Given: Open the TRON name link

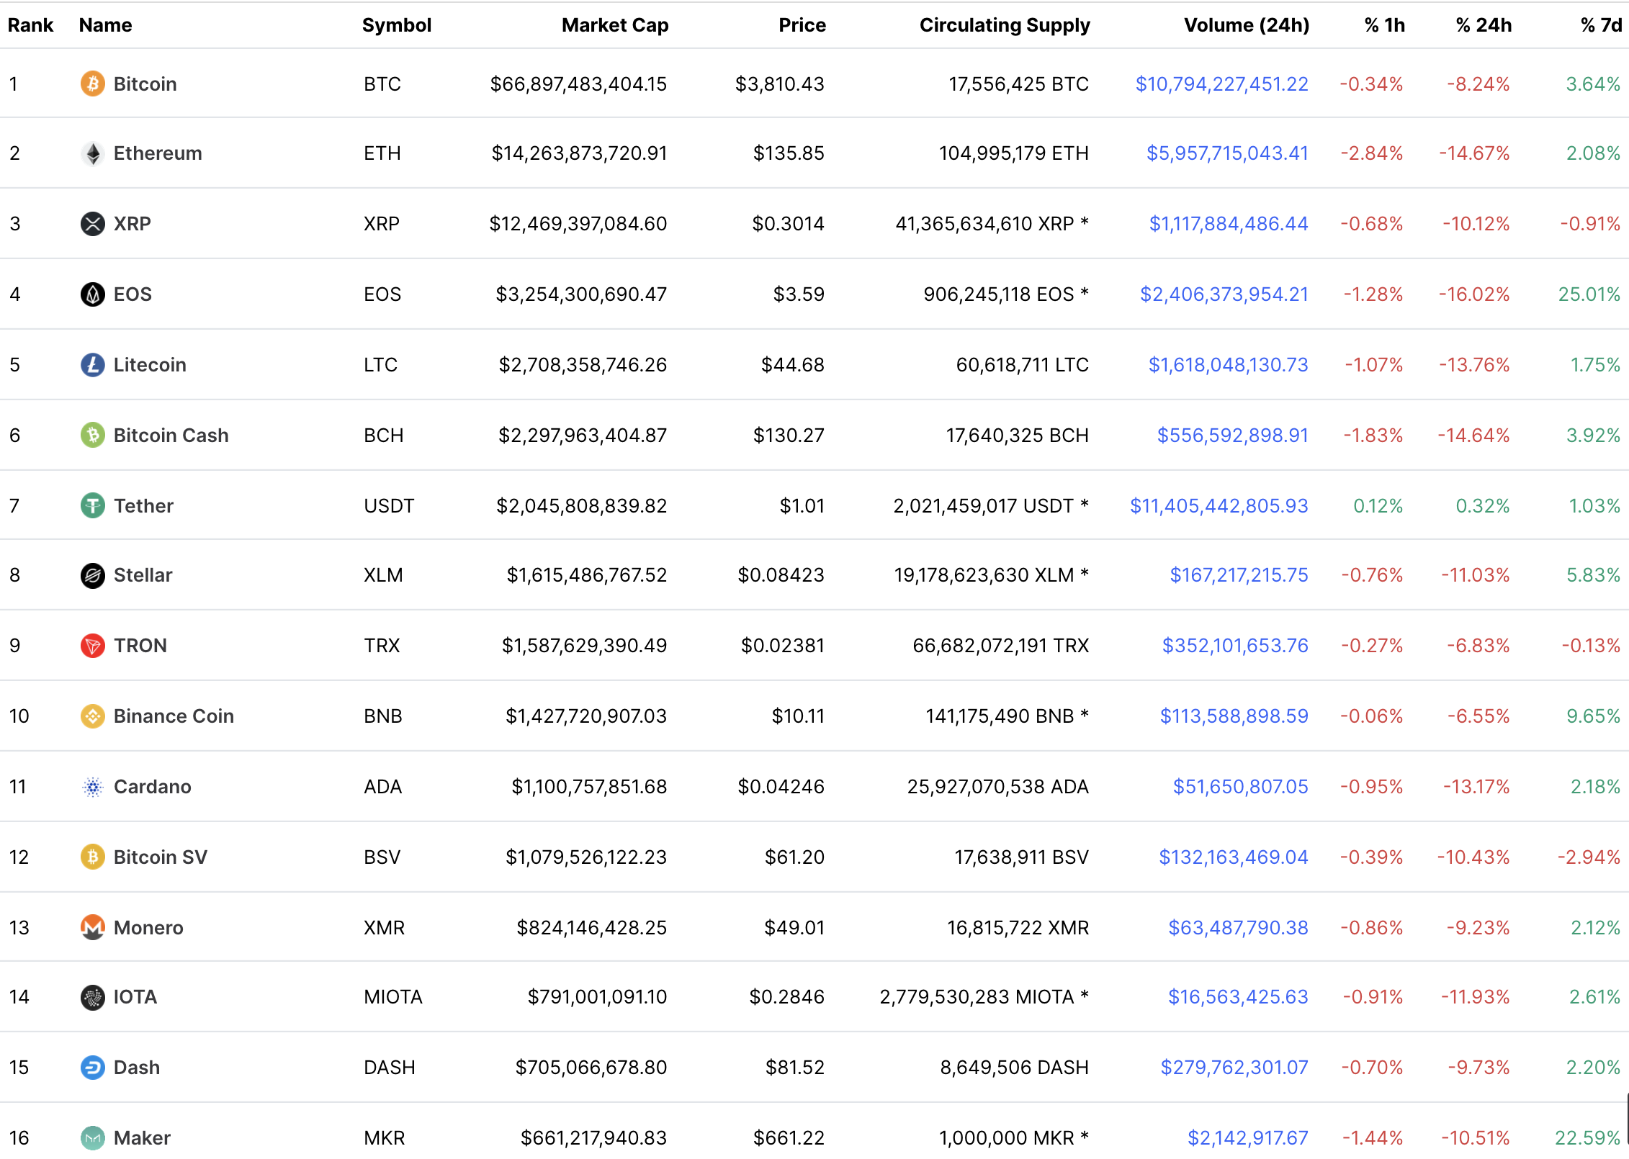Looking at the screenshot, I should tap(140, 646).
